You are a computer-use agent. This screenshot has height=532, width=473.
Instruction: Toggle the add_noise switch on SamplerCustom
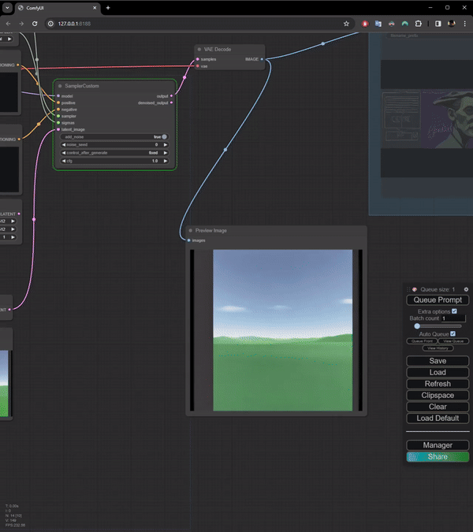164,136
